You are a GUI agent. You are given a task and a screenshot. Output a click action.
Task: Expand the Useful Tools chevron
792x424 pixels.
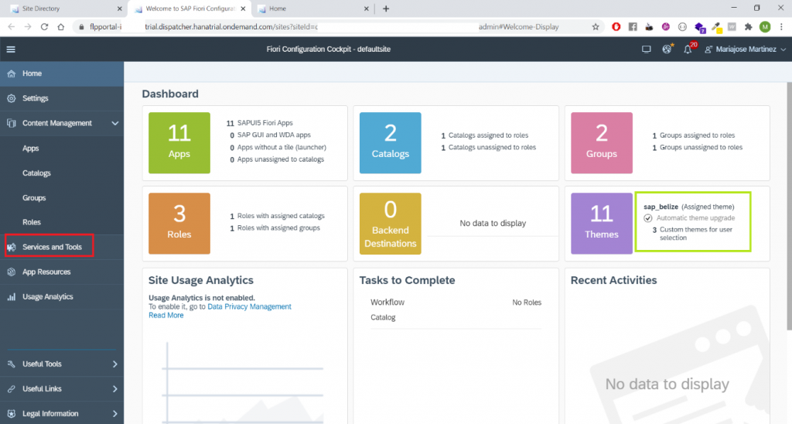(114, 364)
